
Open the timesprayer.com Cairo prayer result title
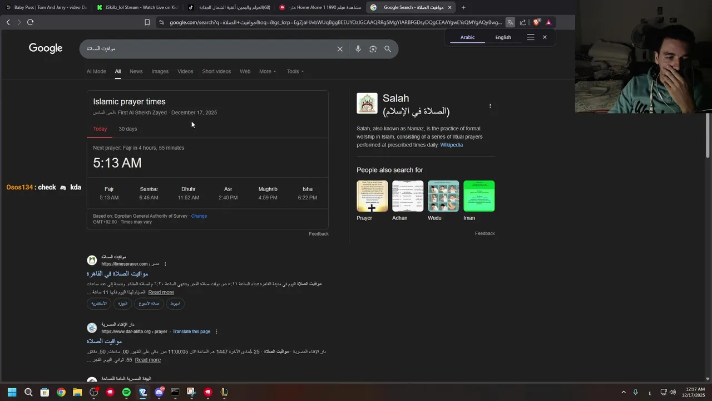point(117,273)
